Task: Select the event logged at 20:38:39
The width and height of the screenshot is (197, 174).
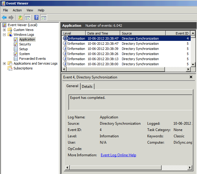Action: tap(126, 49)
